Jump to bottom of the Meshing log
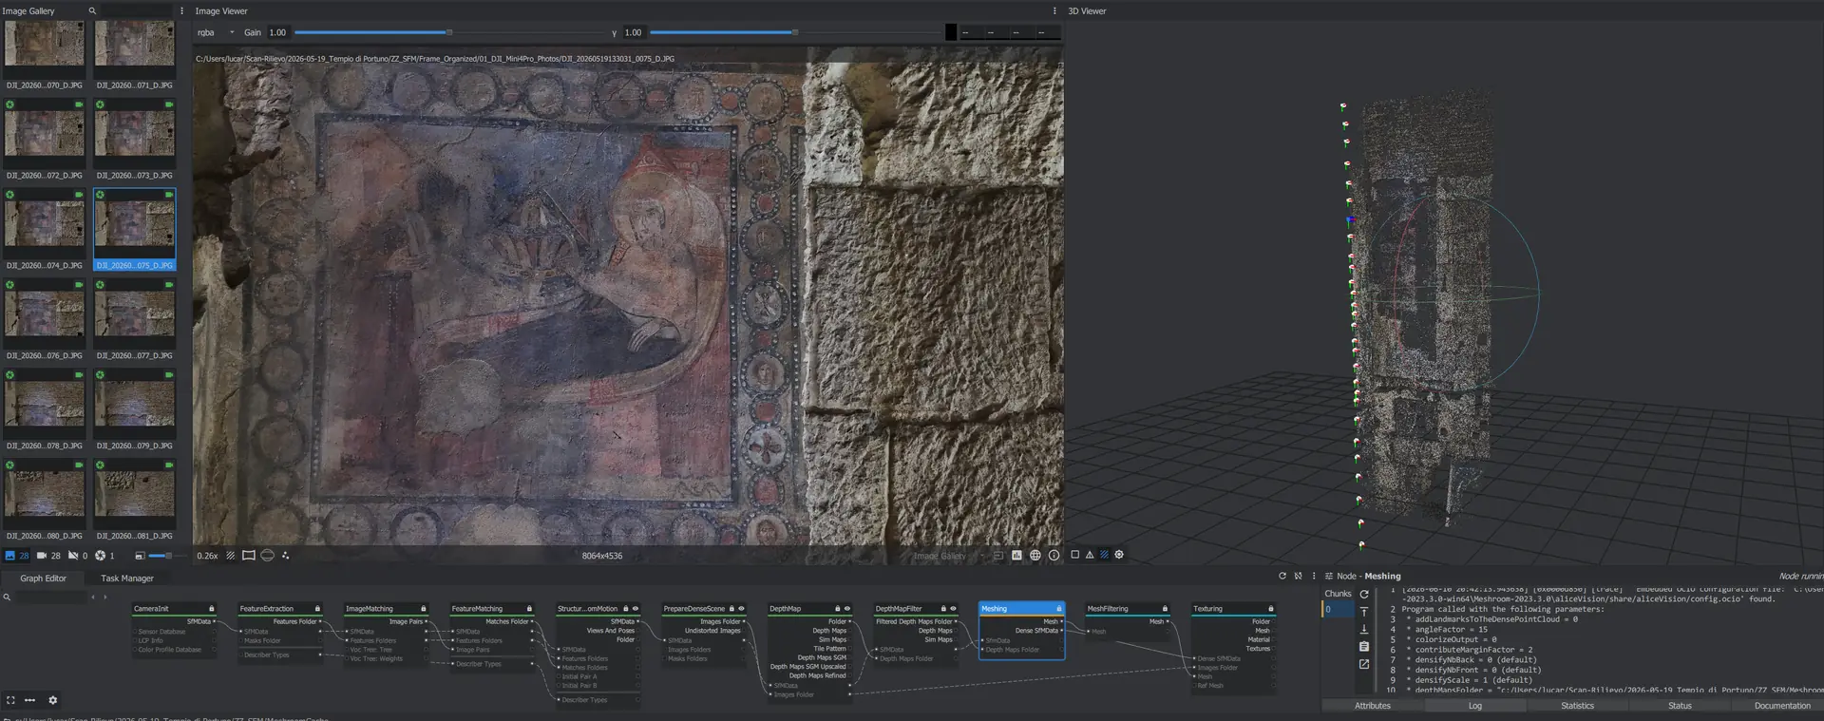Screen dimensions: 1824x721 [1364, 629]
